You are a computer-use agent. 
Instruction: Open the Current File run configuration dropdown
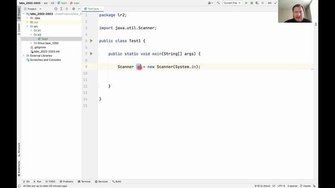(x=232, y=3)
